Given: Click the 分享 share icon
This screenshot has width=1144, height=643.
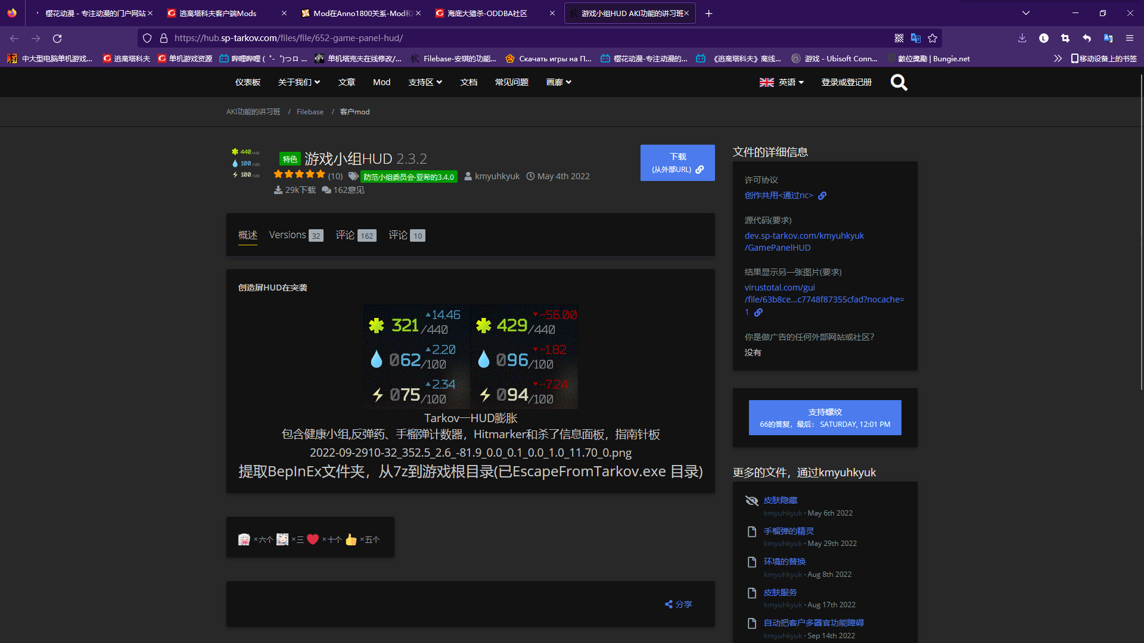Looking at the screenshot, I should click(x=669, y=604).
